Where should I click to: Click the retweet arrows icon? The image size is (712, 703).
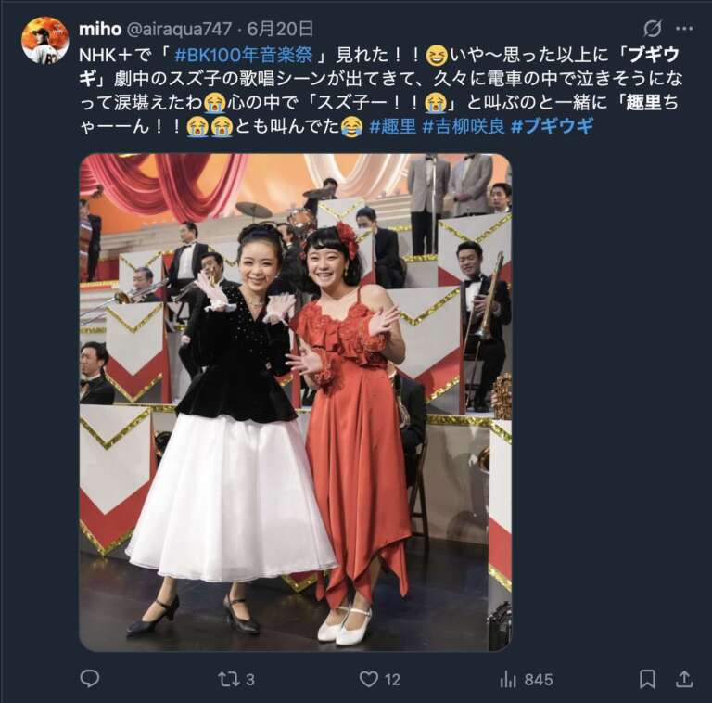[x=227, y=680]
